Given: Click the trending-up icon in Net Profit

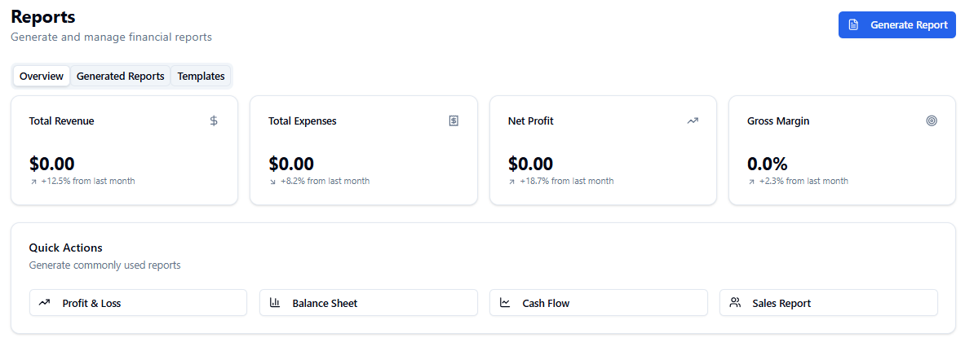Looking at the screenshot, I should [x=693, y=121].
